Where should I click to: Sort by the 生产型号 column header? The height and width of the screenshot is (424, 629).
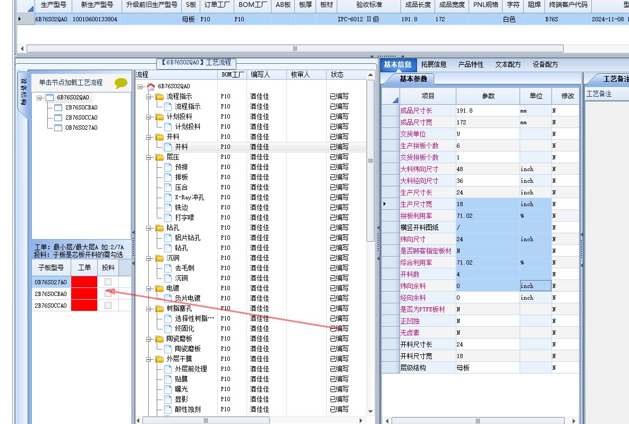pos(53,5)
